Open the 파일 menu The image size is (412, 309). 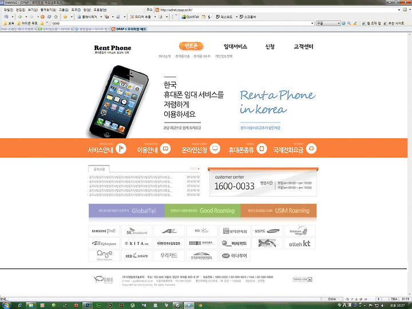coord(9,10)
